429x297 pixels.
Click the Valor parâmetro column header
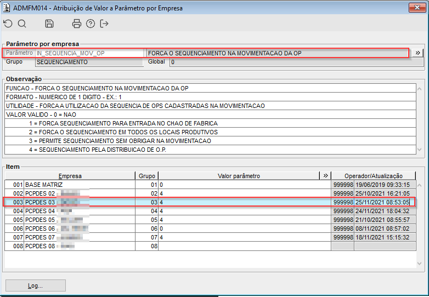tap(239, 176)
